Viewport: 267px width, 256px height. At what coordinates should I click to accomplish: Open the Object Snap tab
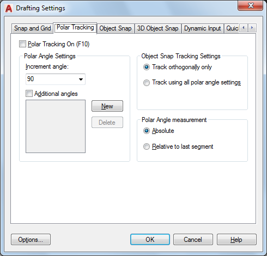click(x=116, y=28)
